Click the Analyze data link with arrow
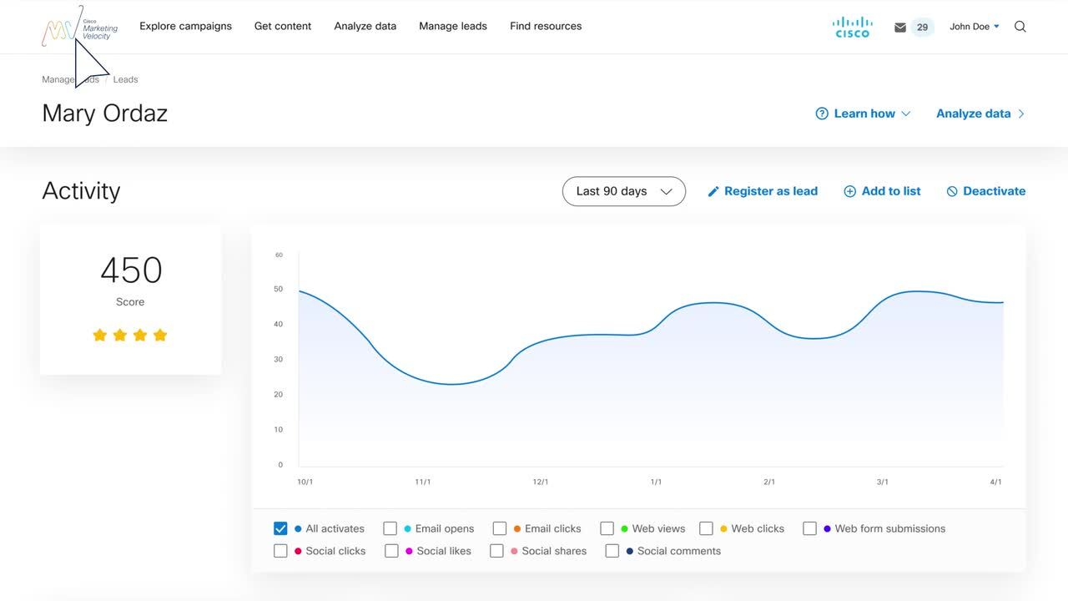 pyautogui.click(x=980, y=114)
